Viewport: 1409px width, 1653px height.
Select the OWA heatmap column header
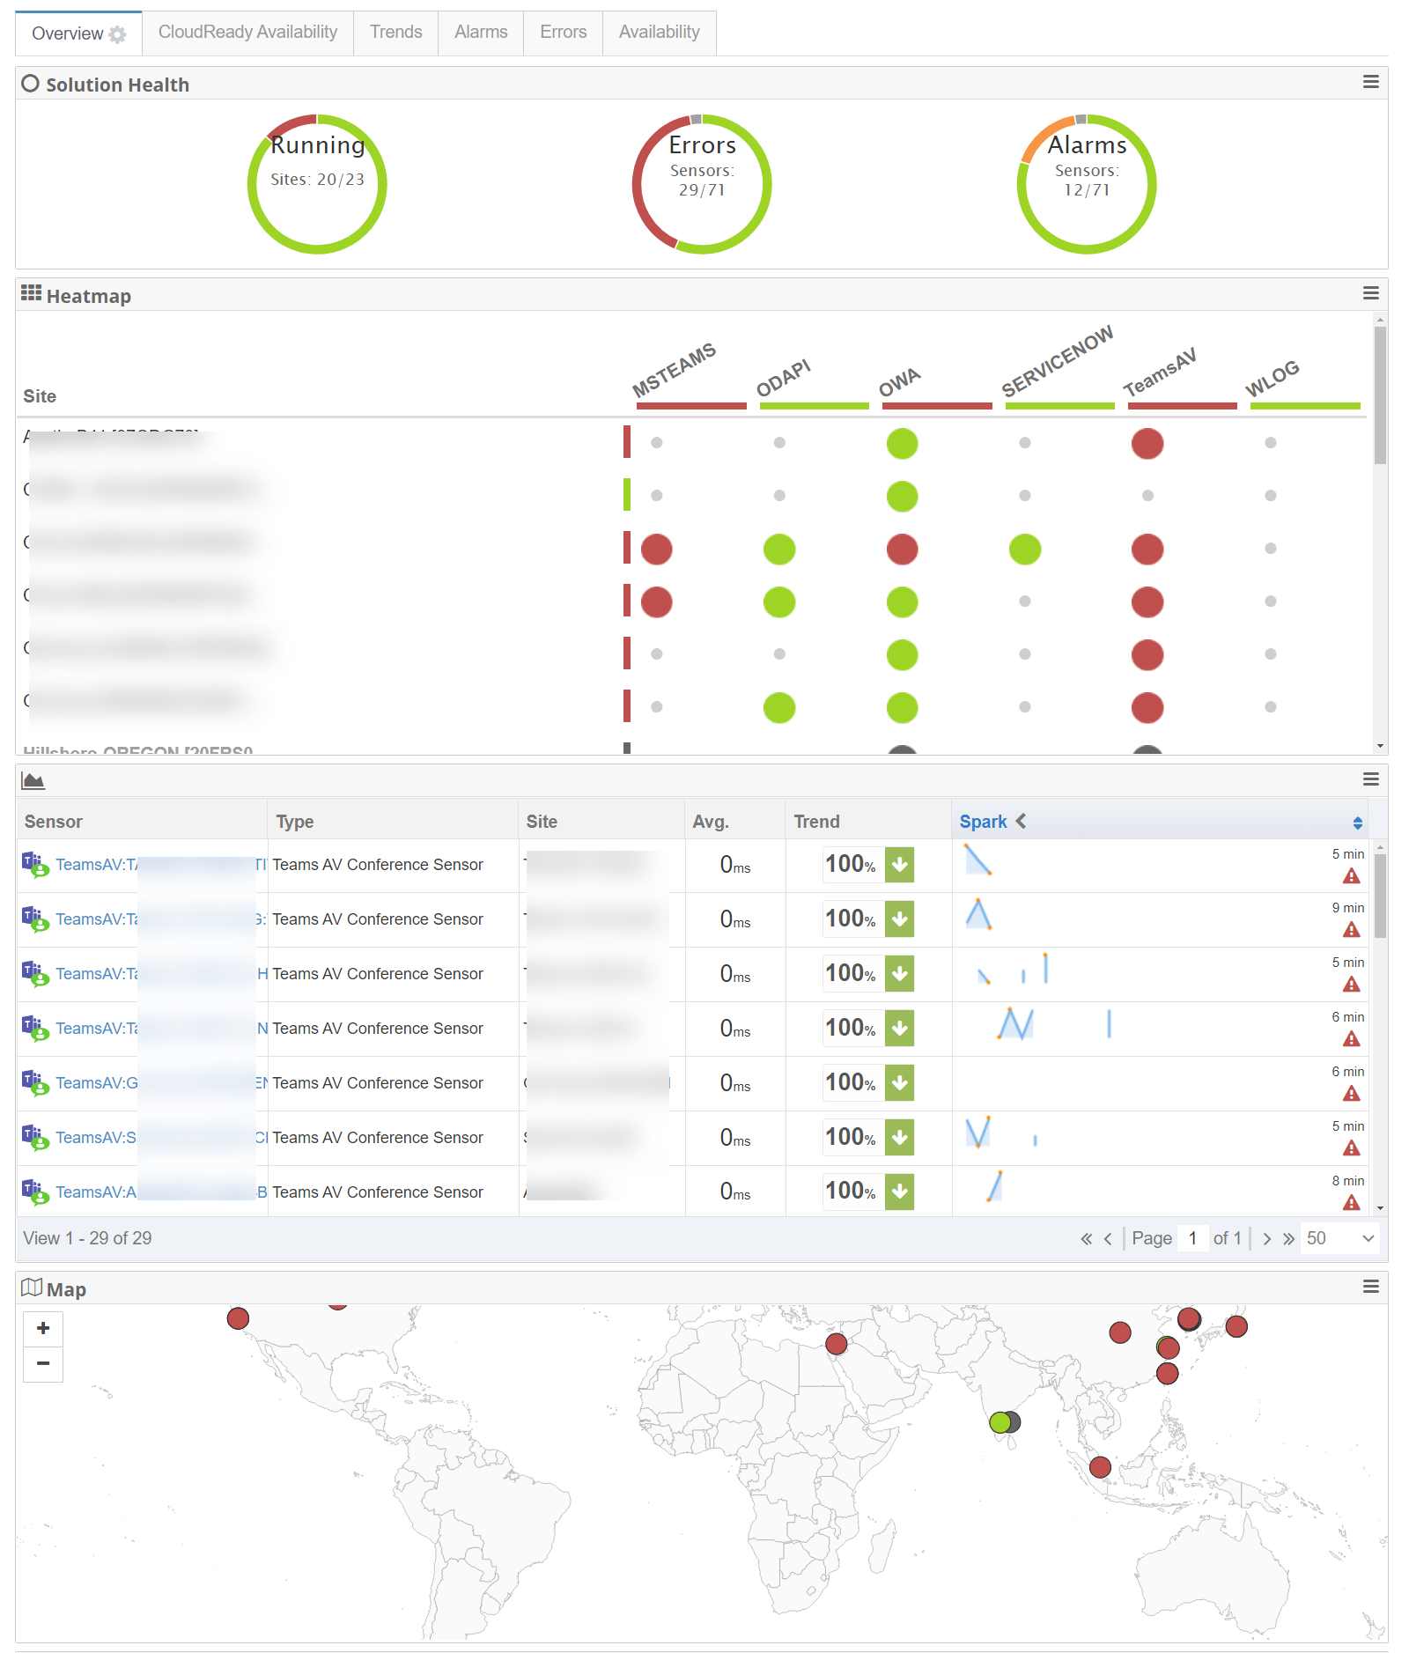(899, 383)
